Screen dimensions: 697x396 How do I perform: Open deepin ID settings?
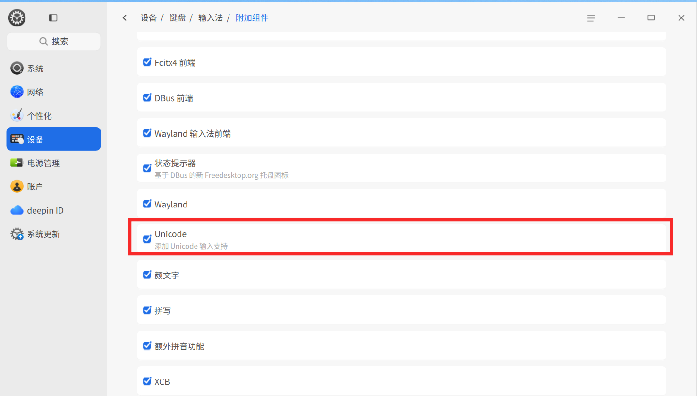(53, 210)
